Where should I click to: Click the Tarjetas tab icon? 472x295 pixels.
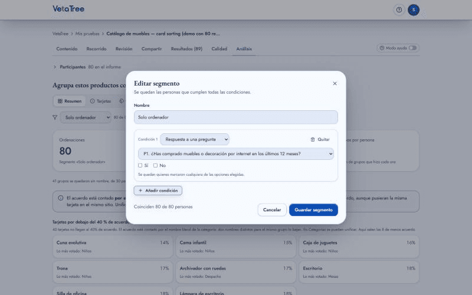tap(93, 101)
